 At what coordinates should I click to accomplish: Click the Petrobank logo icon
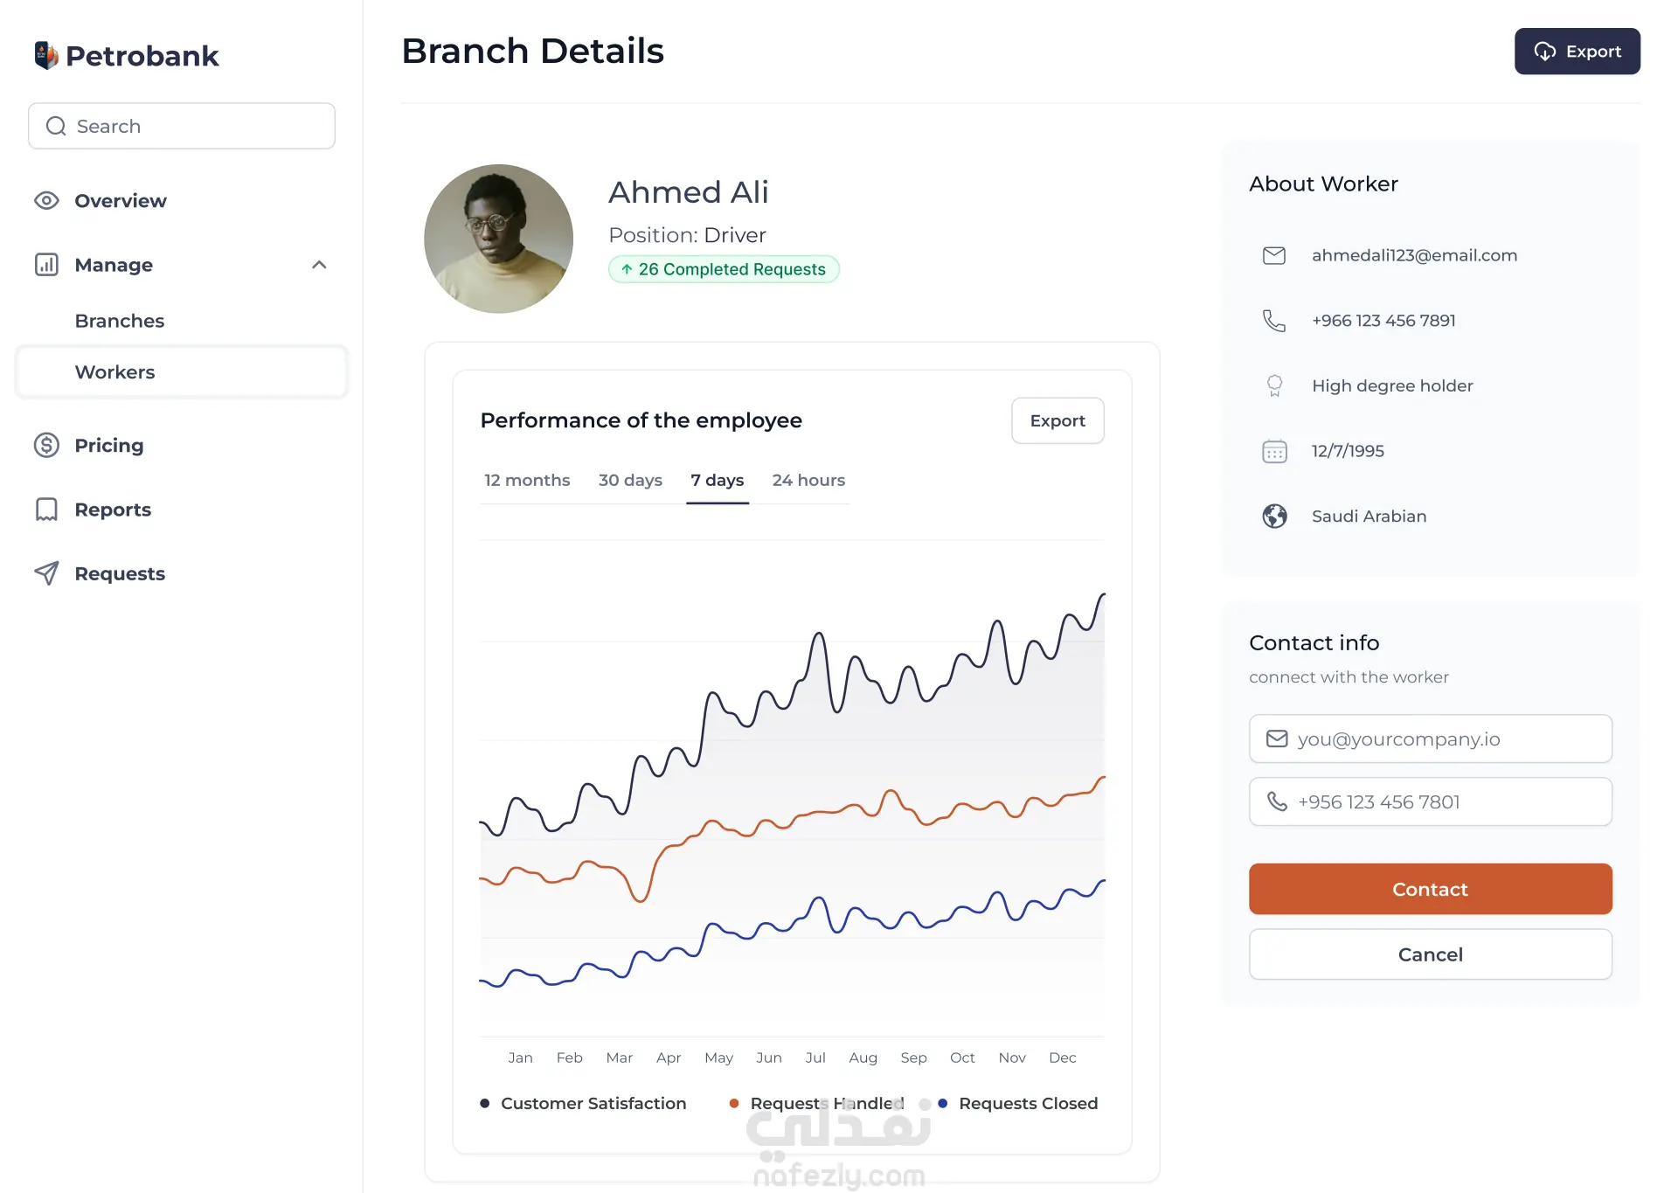pyautogui.click(x=46, y=55)
